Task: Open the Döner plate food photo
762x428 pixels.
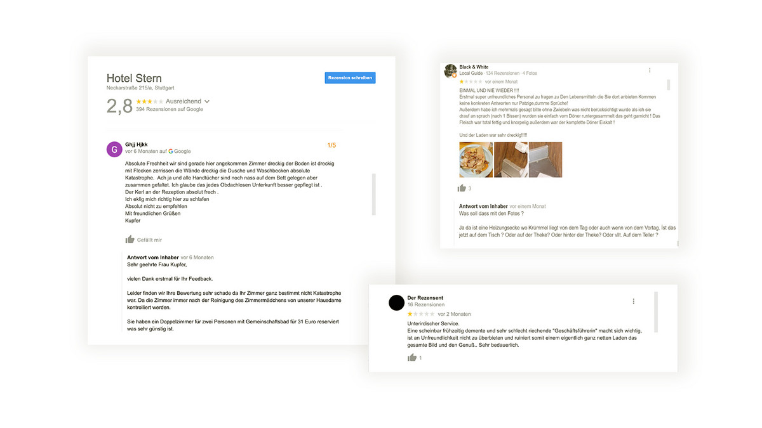Action: tap(476, 160)
